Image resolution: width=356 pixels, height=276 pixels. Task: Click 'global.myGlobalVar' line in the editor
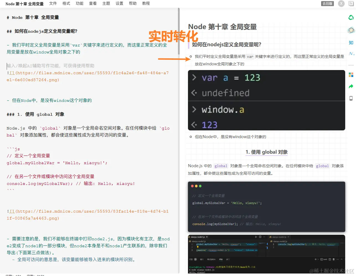57,163
